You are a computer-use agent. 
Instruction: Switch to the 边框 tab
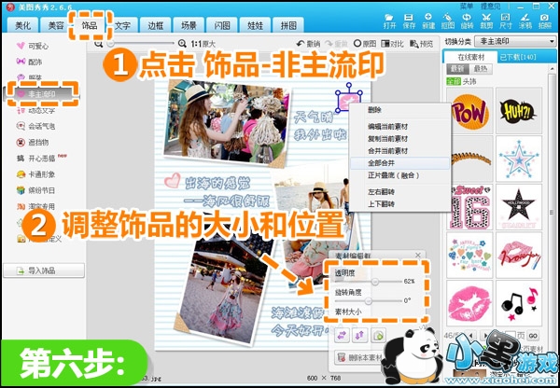pos(156,25)
